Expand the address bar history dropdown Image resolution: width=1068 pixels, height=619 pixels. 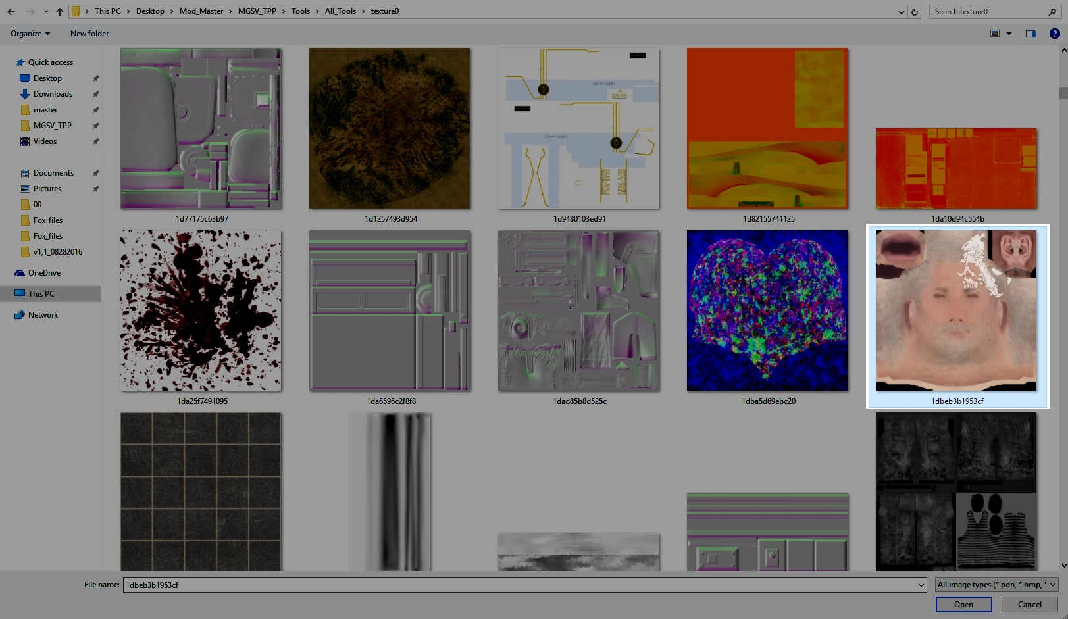(901, 12)
